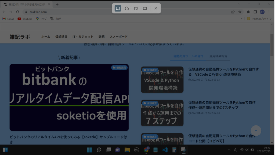Go back in Chrome

[x=4, y=12]
